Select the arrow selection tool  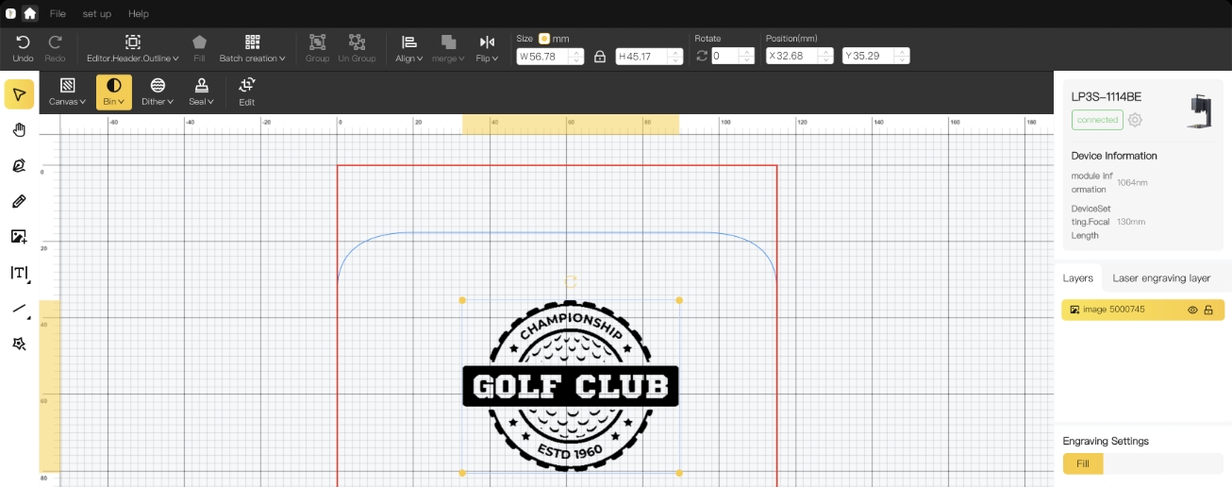click(x=19, y=93)
